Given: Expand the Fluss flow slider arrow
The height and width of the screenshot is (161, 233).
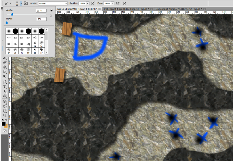Looking at the screenshot, I should pyautogui.click(x=112, y=3).
